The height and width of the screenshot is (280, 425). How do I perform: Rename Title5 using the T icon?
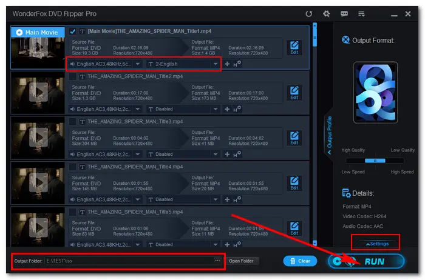(83, 212)
